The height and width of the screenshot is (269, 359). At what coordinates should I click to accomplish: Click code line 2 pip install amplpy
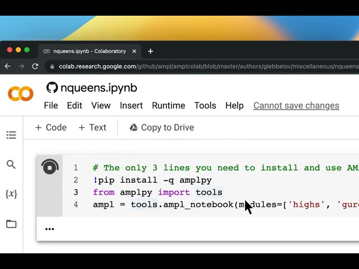152,180
